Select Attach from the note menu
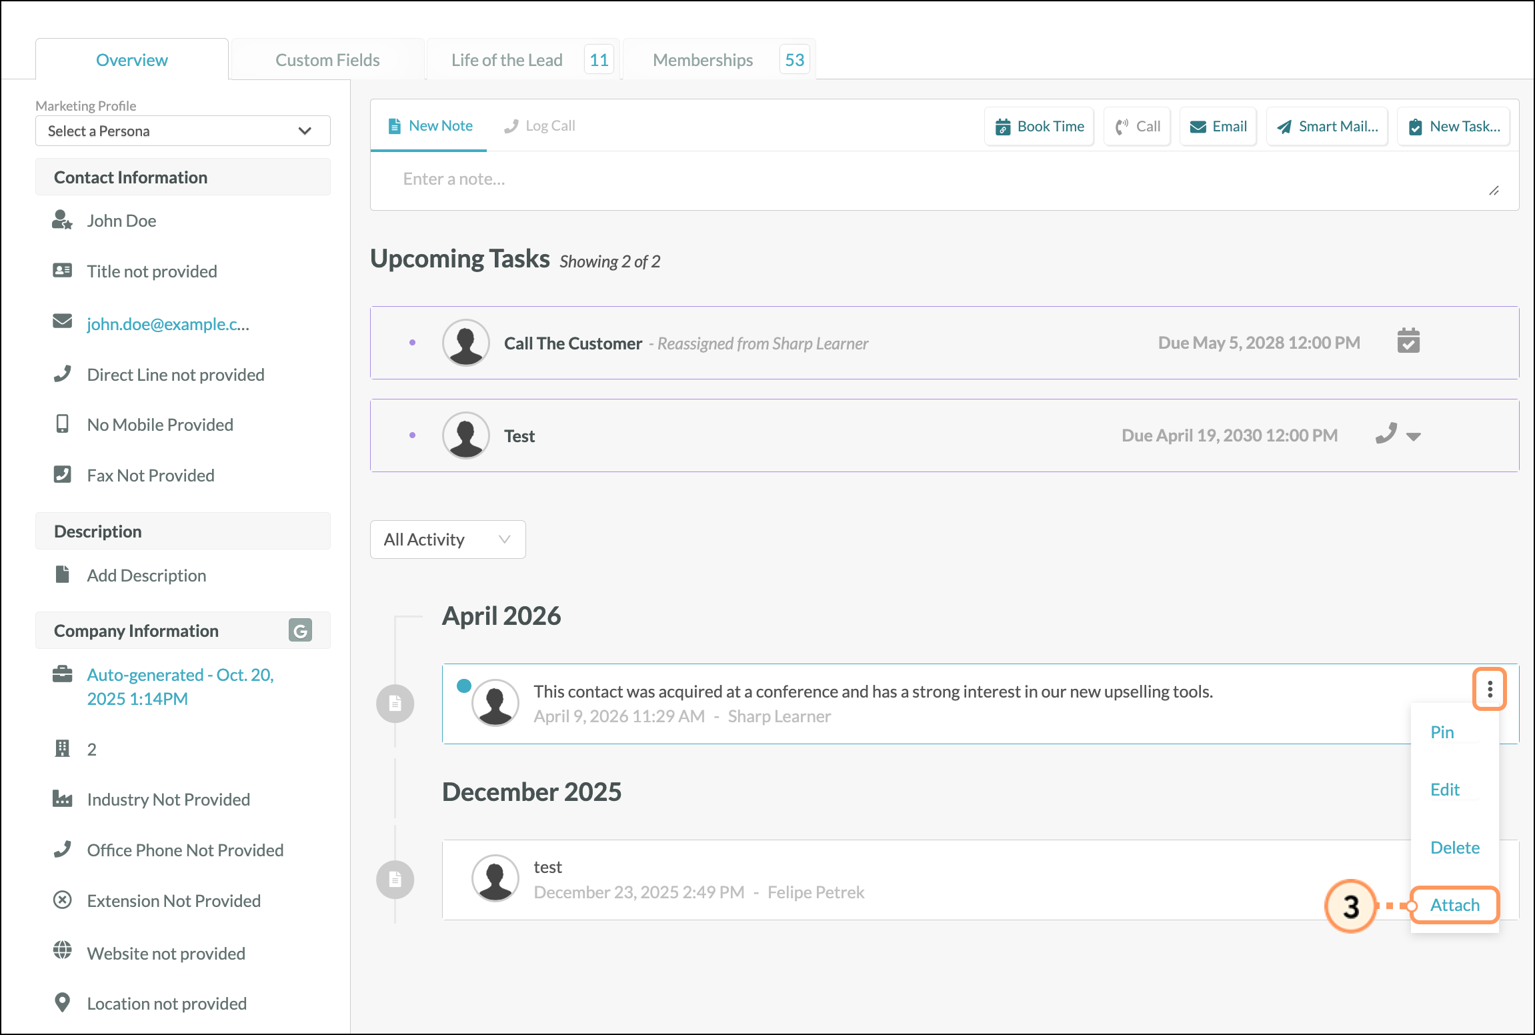Viewport: 1535px width, 1035px height. point(1454,905)
